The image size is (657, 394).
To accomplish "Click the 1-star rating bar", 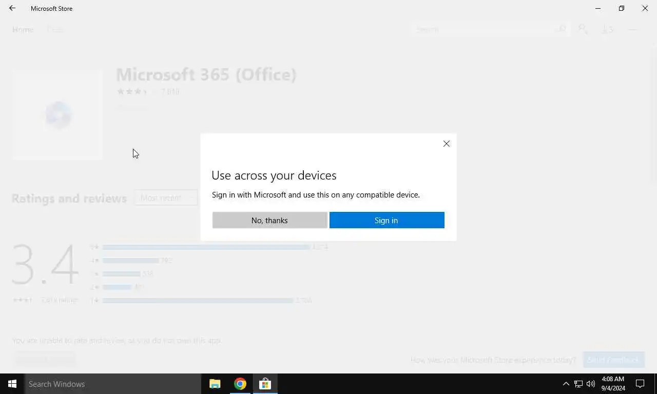I will click(x=198, y=300).
